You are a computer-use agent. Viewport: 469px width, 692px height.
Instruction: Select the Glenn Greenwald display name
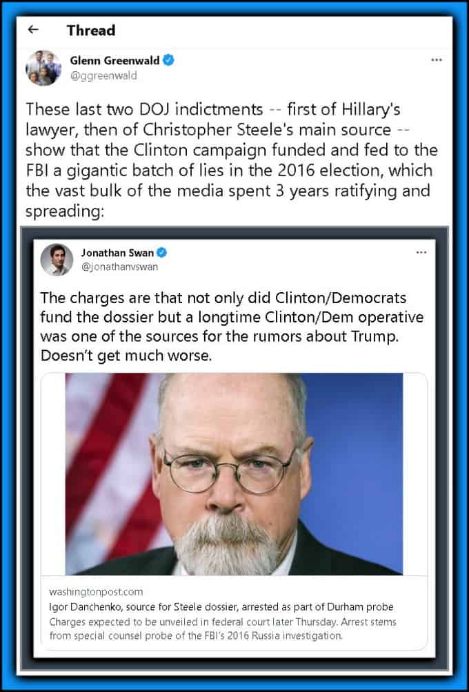(114, 61)
